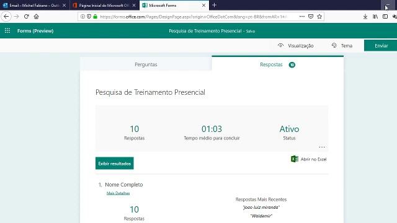Open the three-dots menu in summary card
The image size is (397, 223).
322,147
